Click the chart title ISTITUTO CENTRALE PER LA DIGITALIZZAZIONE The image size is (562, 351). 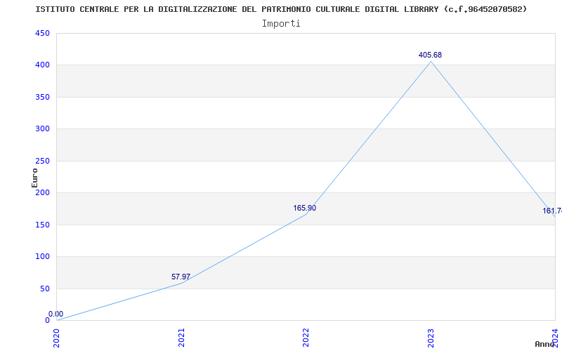click(282, 9)
